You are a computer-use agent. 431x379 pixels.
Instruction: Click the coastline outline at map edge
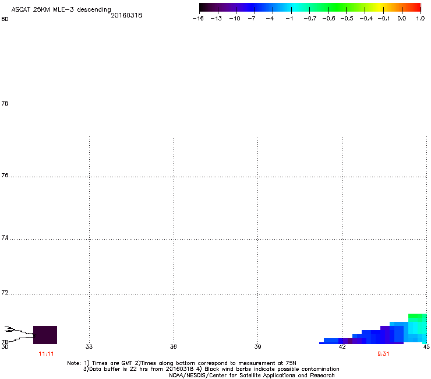[x=20, y=334]
